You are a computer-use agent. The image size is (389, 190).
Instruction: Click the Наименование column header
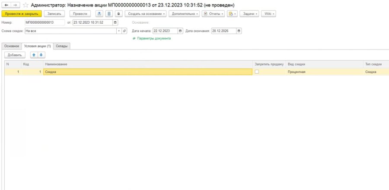point(148,64)
